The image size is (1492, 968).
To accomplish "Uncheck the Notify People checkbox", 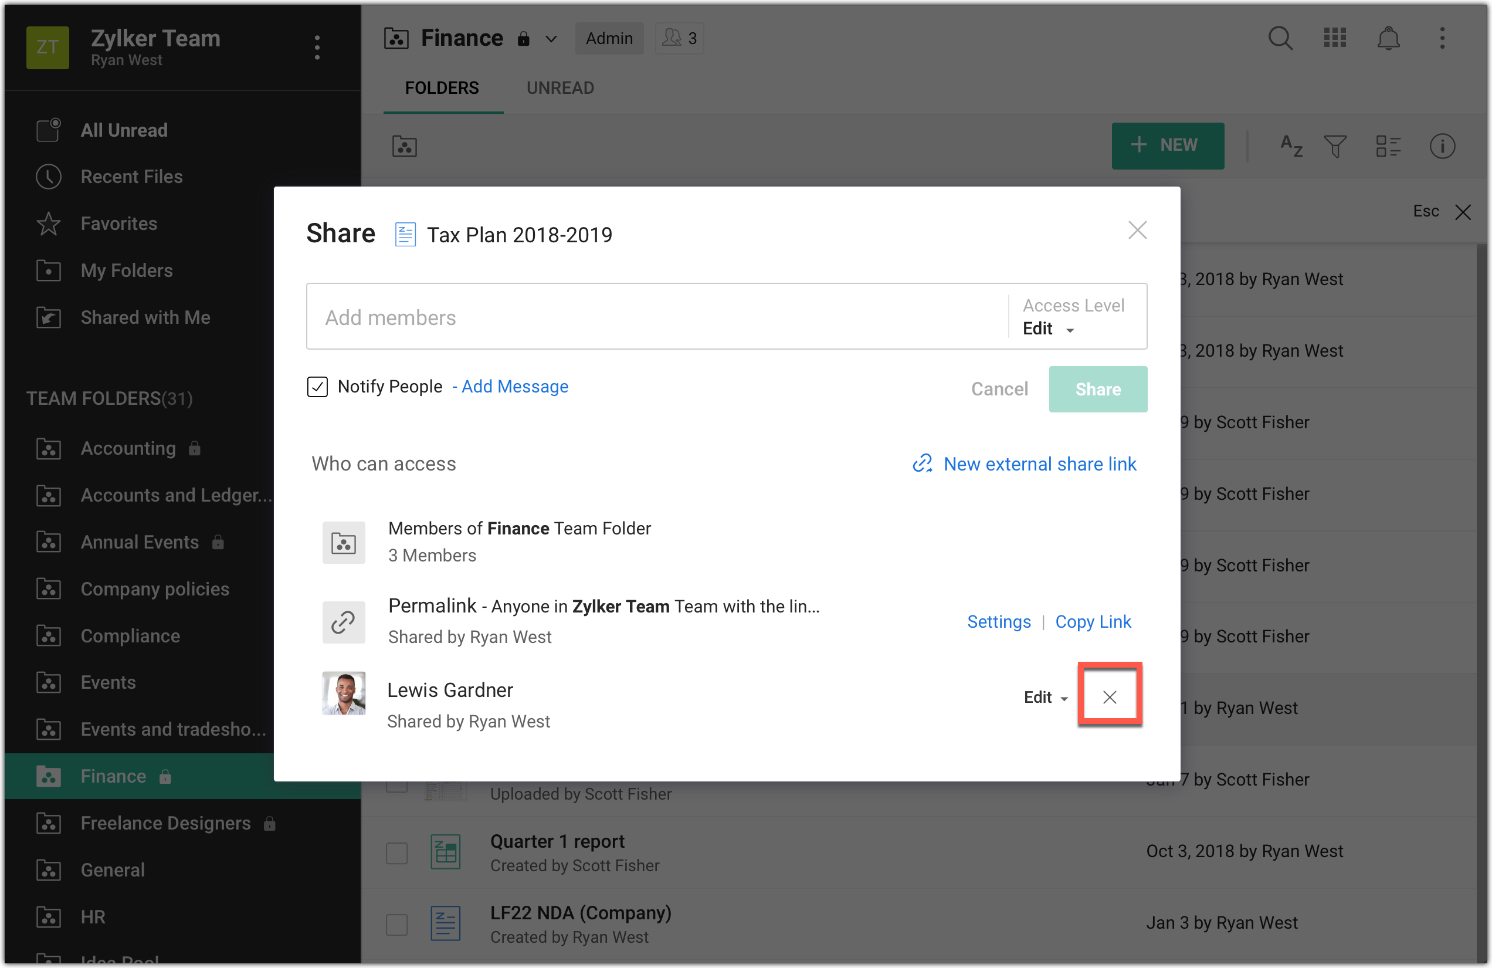I will (317, 387).
